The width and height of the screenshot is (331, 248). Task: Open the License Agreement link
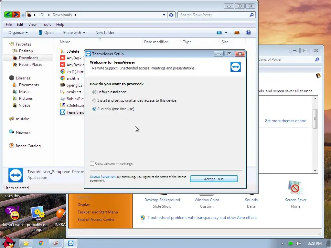[103, 177]
